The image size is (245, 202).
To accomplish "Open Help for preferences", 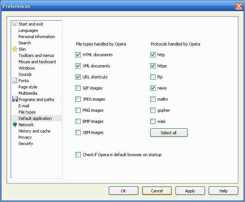I will [224, 191].
